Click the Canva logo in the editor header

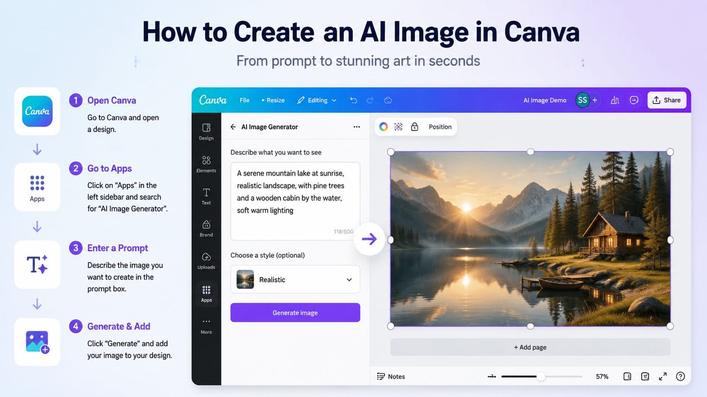[x=213, y=100]
